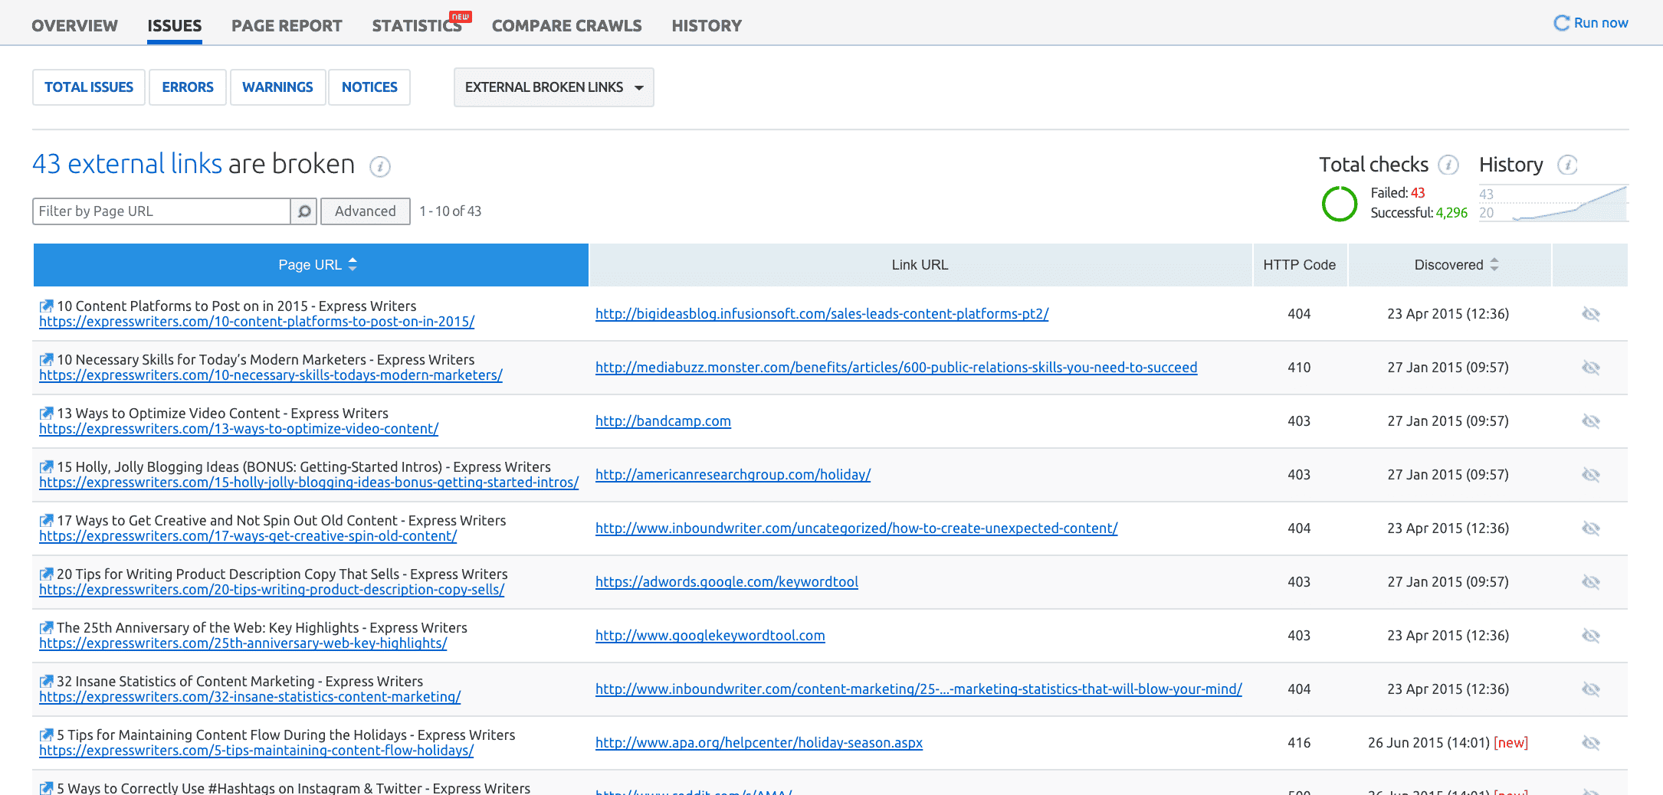This screenshot has width=1663, height=795.
Task: Hide the americanresearchgroup.com broken link issue
Action: point(1591,475)
